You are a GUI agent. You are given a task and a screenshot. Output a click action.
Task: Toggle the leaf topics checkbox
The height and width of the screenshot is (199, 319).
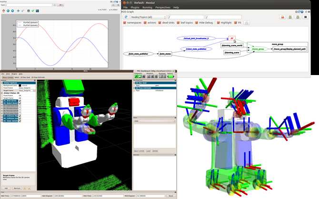tap(178, 23)
